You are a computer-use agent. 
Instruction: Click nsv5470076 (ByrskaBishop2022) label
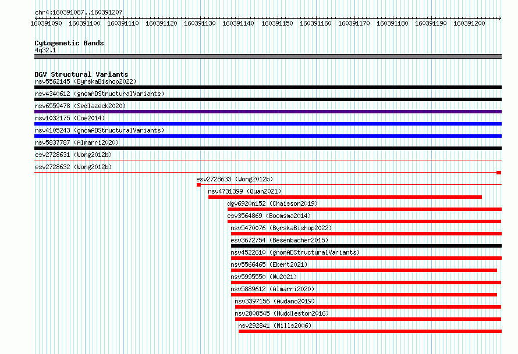click(281, 228)
